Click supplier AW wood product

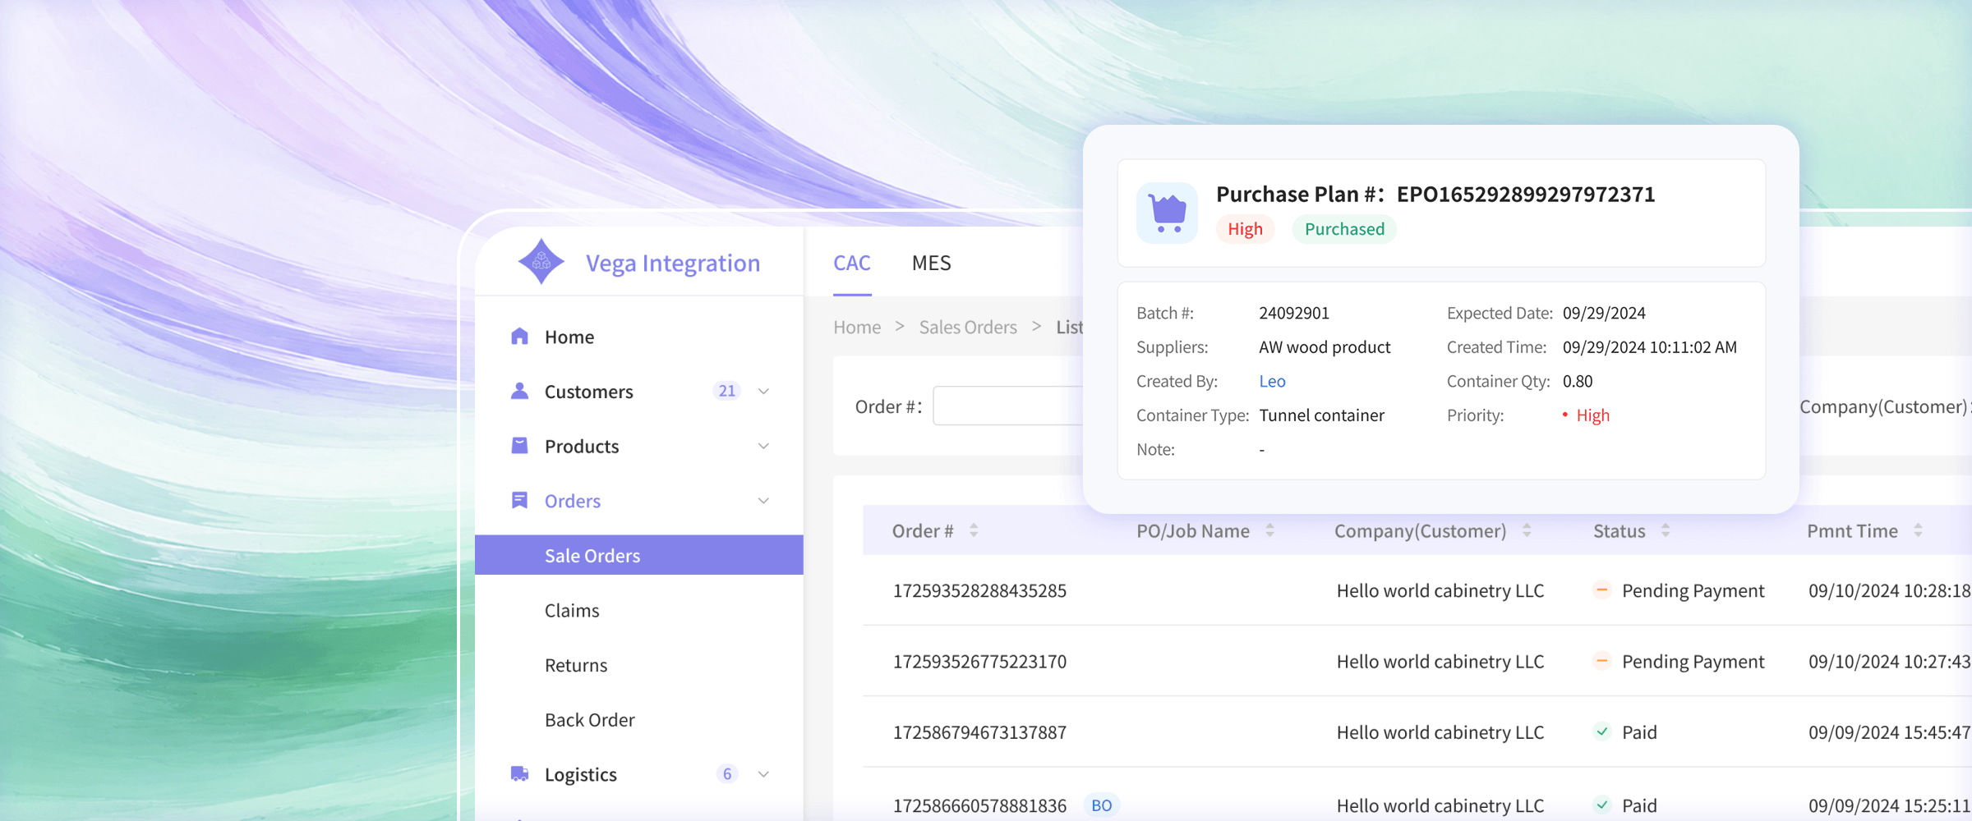tap(1325, 346)
